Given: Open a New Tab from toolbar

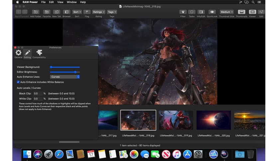Looking at the screenshot, I should coord(57,12).
